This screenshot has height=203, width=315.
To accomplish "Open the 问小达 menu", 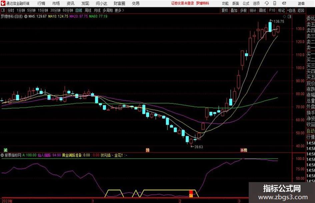I will coord(101,3).
